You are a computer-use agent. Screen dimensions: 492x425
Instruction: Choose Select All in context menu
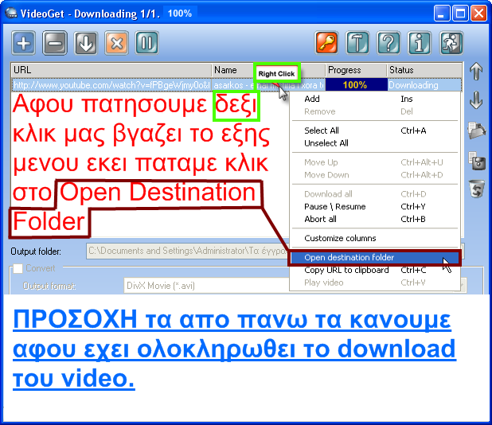coord(375,131)
